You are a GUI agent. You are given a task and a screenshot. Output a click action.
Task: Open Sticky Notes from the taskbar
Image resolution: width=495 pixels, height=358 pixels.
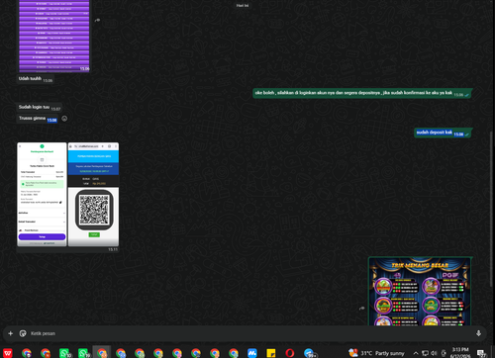271,353
